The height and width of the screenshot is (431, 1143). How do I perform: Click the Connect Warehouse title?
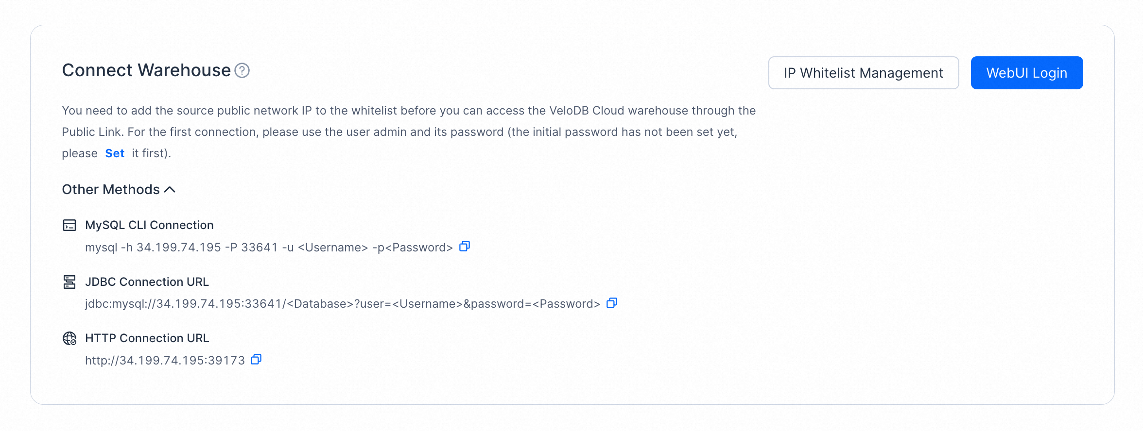click(146, 71)
